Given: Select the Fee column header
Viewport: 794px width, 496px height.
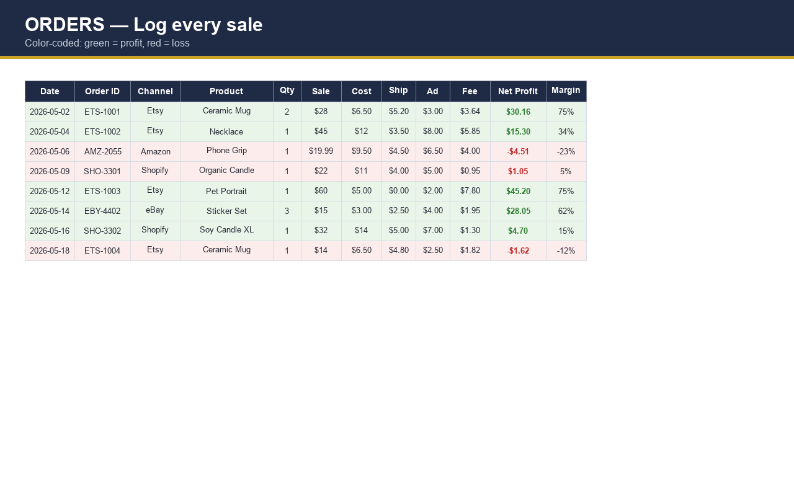Looking at the screenshot, I should [470, 91].
